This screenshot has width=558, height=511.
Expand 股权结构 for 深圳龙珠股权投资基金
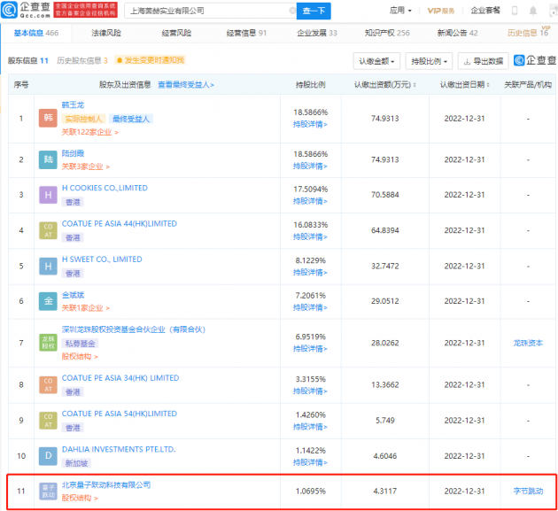[x=80, y=357]
